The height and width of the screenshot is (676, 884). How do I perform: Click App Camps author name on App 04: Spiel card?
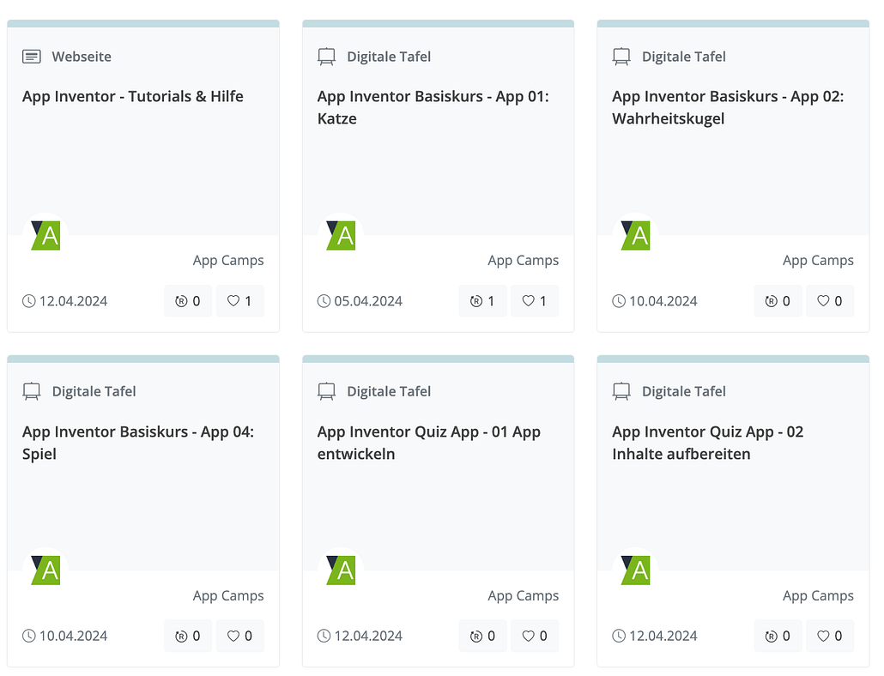coord(228,595)
